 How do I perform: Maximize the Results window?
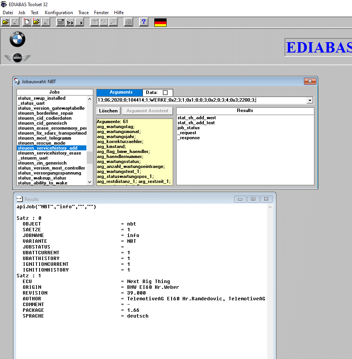click(253, 199)
